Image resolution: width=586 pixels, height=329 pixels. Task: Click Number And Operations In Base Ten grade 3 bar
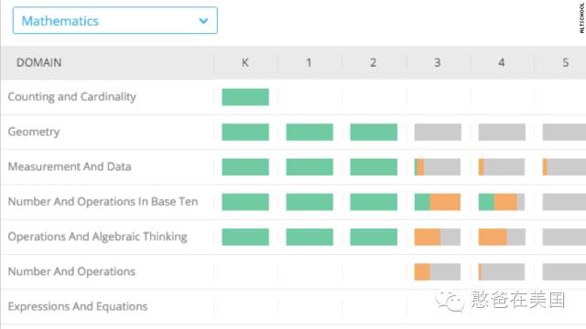(x=438, y=202)
